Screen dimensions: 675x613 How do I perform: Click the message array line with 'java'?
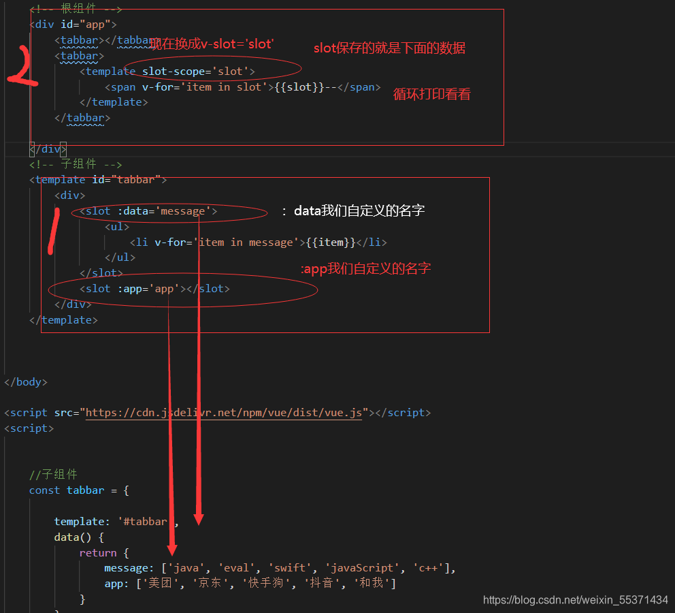280,568
